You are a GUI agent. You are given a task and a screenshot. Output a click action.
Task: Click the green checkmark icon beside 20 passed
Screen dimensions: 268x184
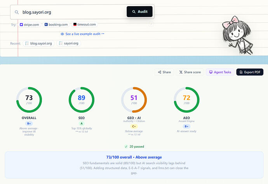[x=126, y=146]
